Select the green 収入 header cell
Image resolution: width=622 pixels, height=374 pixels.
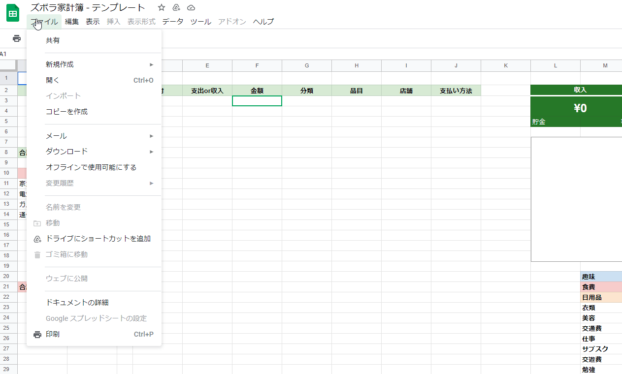pyautogui.click(x=580, y=90)
